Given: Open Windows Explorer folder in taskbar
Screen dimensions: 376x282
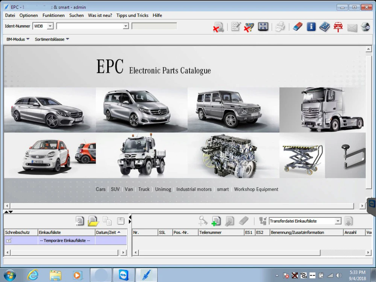Looking at the screenshot, I should tap(55, 275).
